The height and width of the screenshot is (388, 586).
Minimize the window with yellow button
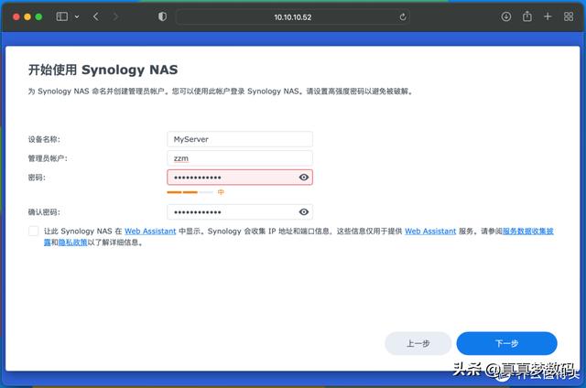click(27, 16)
